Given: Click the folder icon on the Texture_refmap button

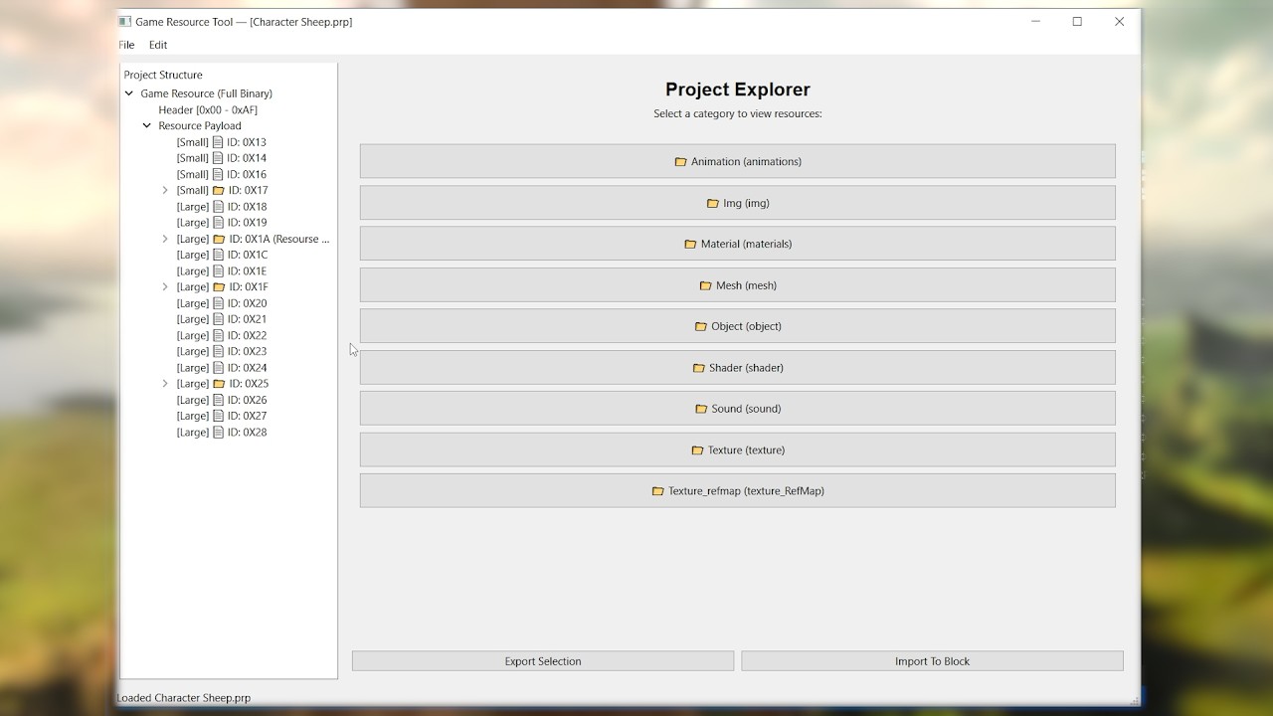Looking at the screenshot, I should point(657,491).
